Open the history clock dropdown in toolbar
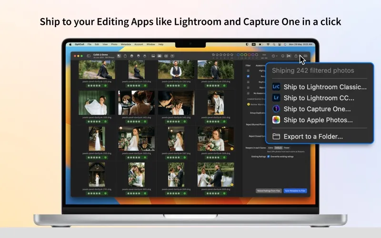 274,56
